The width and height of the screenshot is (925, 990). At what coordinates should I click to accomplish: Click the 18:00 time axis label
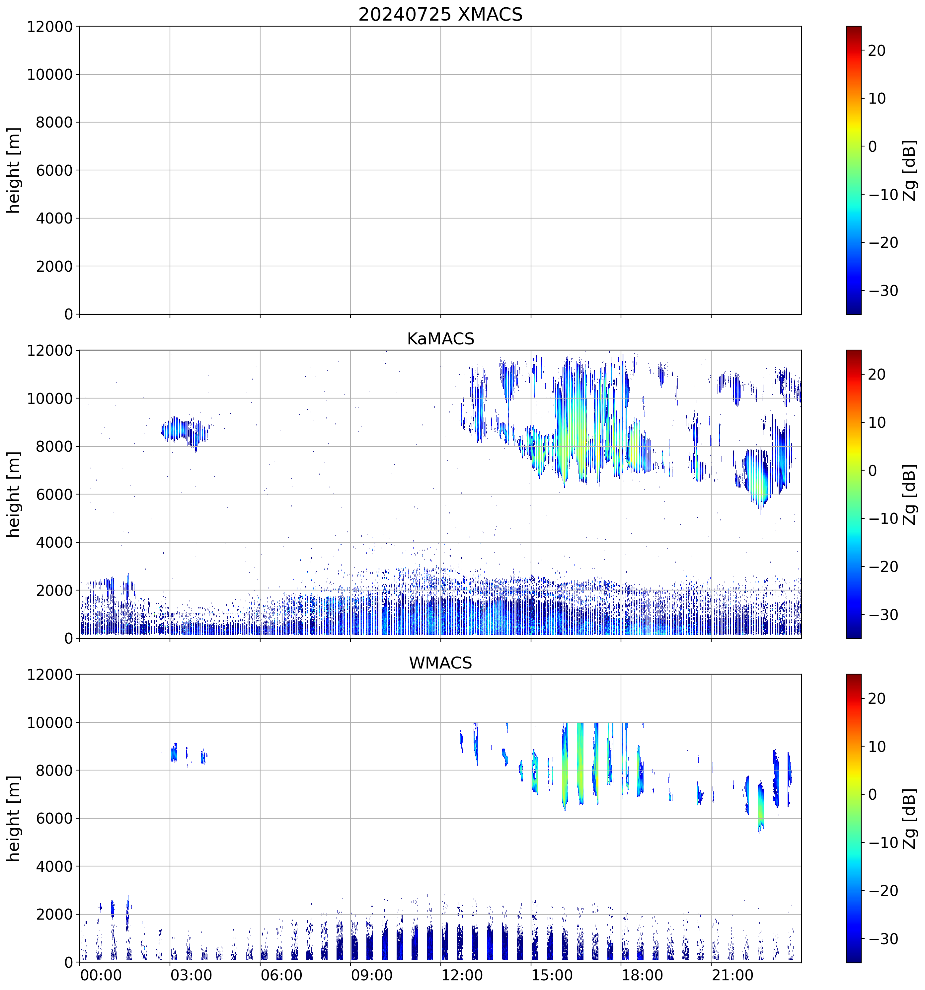642,975
